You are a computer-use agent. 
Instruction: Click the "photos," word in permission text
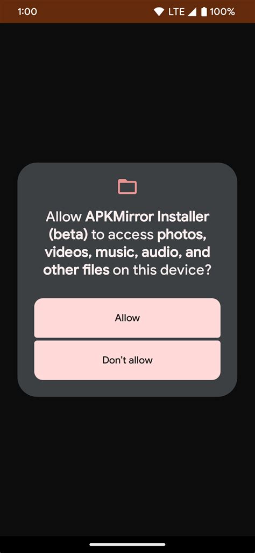(181, 235)
